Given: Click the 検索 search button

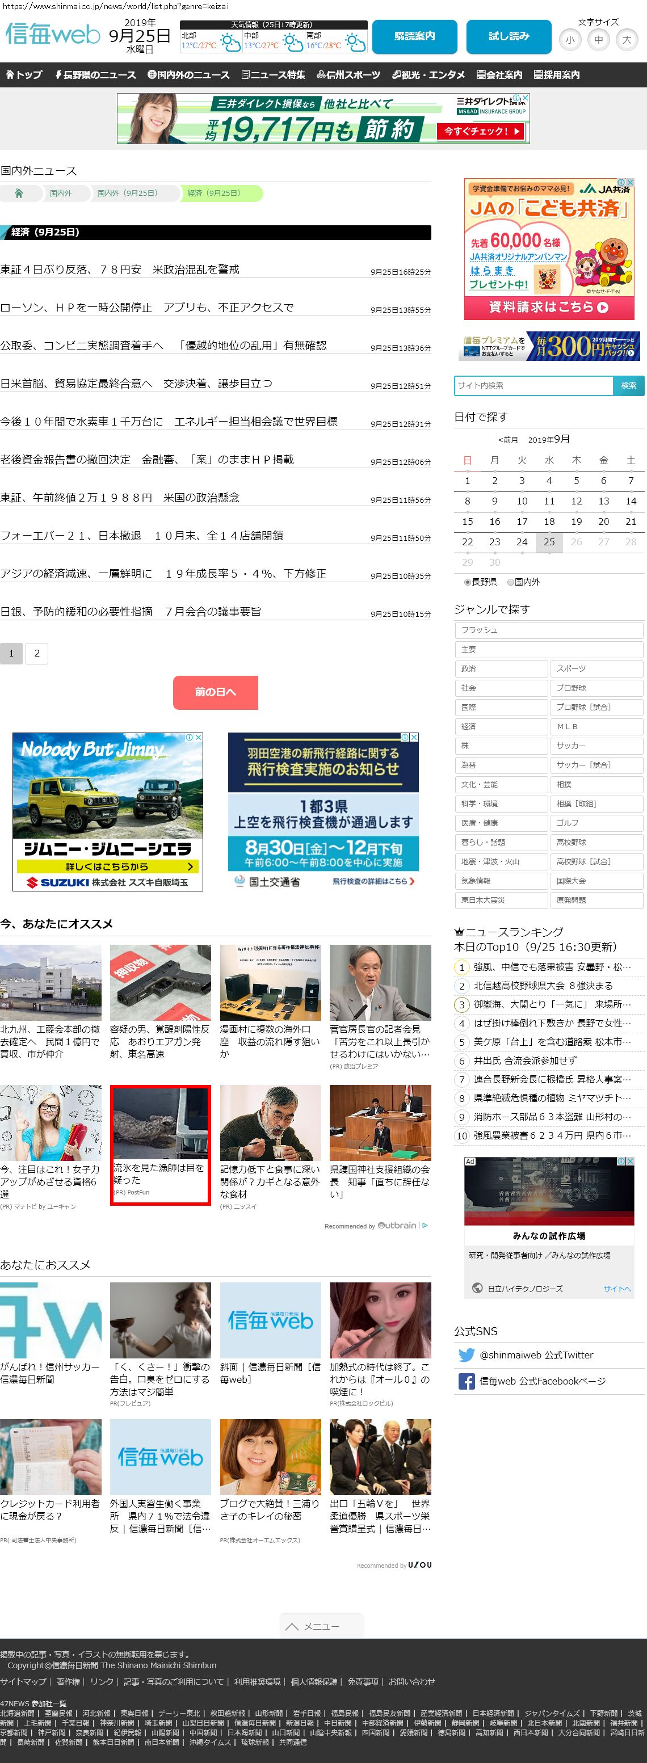Looking at the screenshot, I should tap(628, 385).
